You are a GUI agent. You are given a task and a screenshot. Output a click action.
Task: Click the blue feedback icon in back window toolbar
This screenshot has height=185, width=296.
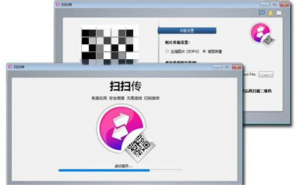[262, 13]
